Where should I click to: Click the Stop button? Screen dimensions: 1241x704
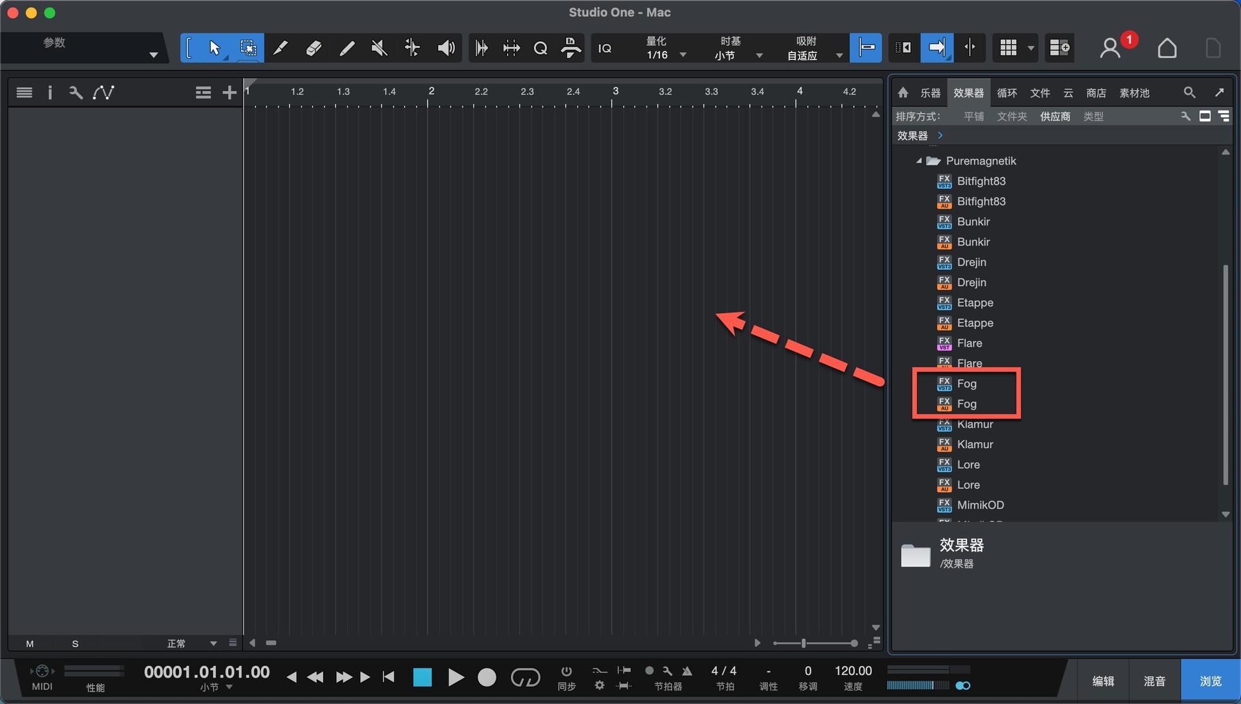(422, 678)
